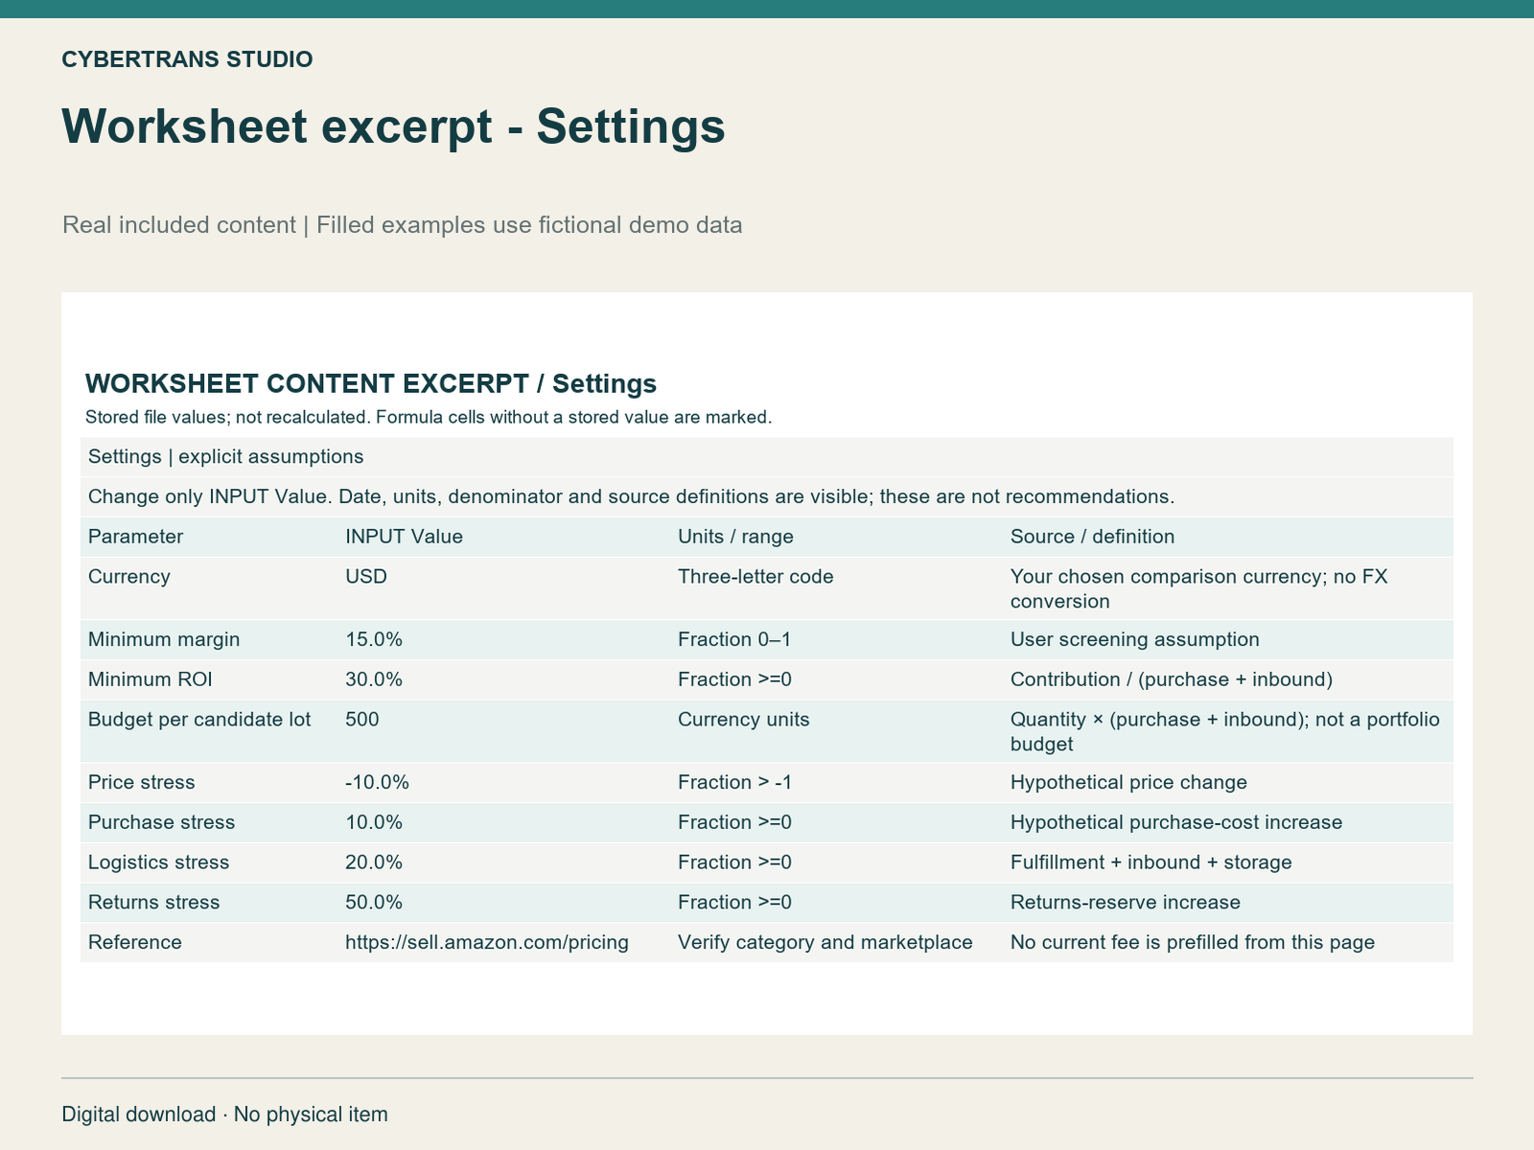1534x1150 pixels.
Task: Click the 'Price stress' parameter cell
Action: 142,783
